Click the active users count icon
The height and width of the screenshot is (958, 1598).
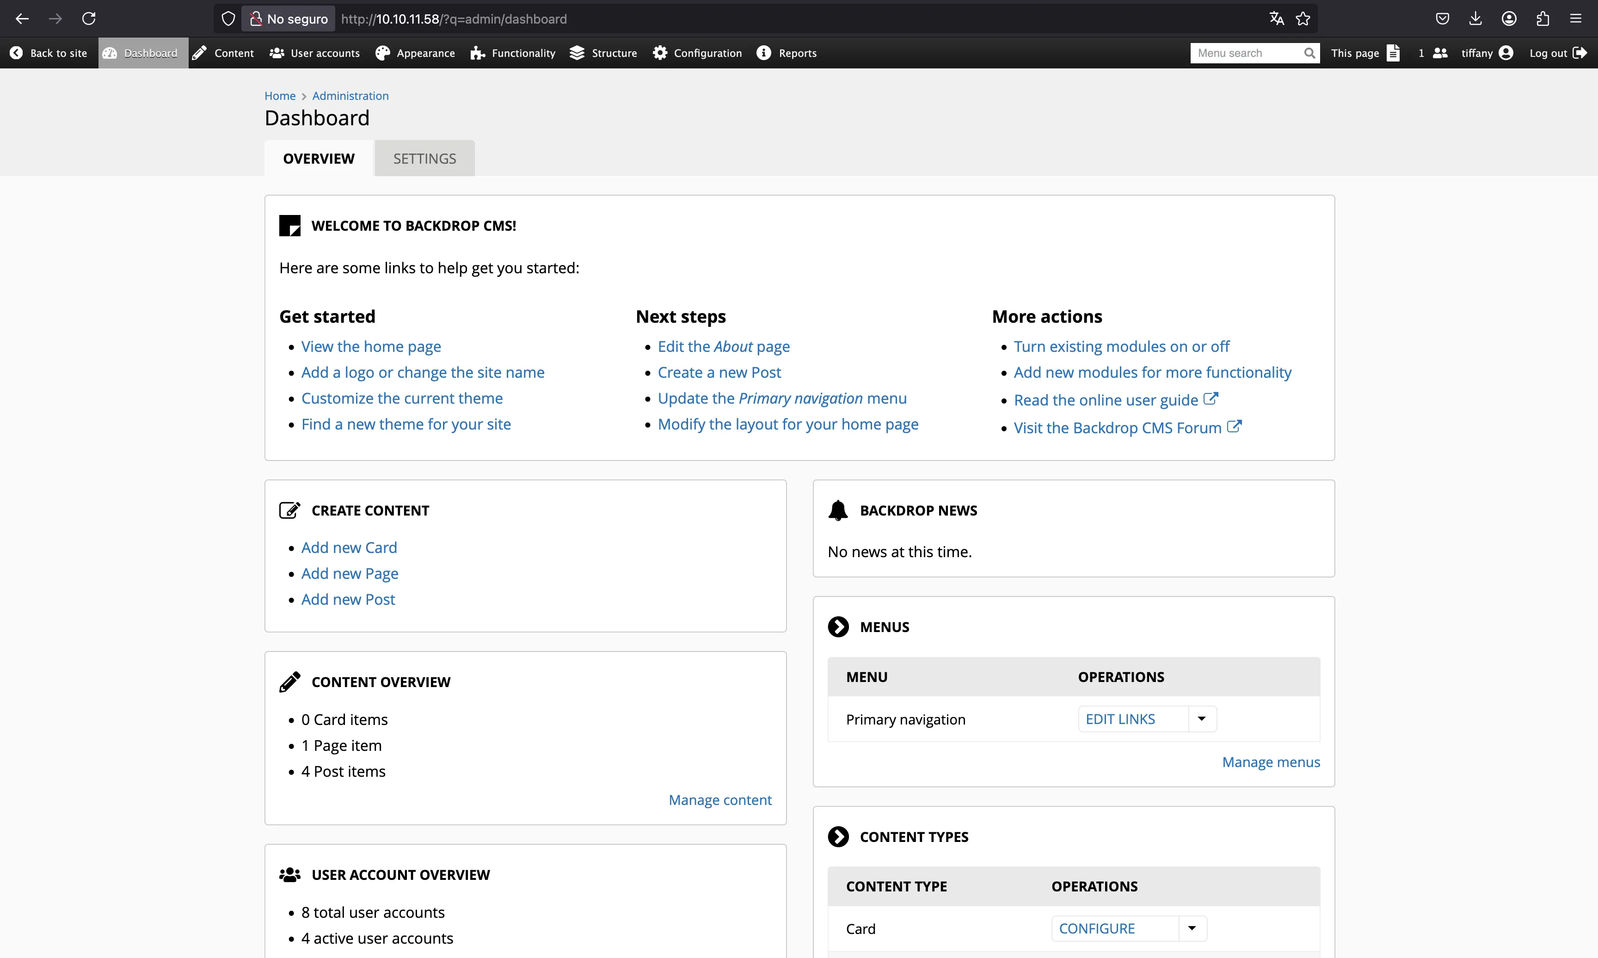coord(1440,53)
